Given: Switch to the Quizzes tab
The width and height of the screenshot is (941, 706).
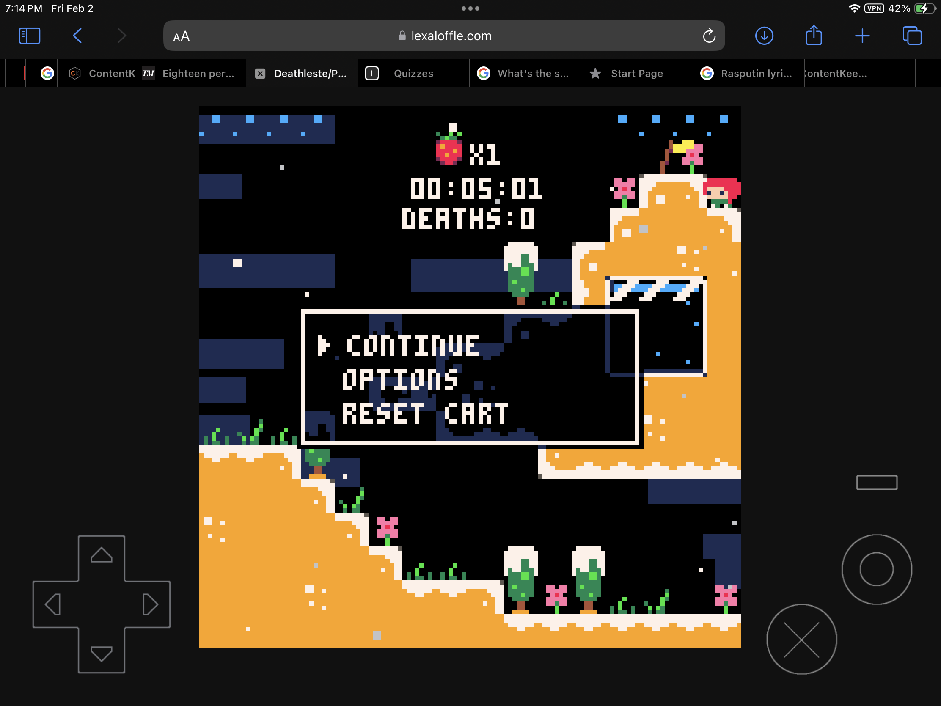Looking at the screenshot, I should [413, 74].
